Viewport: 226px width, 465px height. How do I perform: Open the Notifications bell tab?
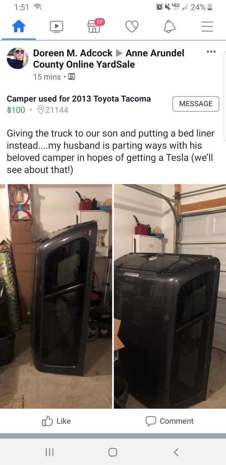pos(170,27)
